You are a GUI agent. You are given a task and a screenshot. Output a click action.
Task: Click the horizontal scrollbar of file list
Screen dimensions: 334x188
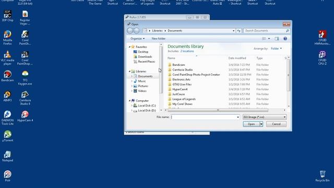(218, 110)
